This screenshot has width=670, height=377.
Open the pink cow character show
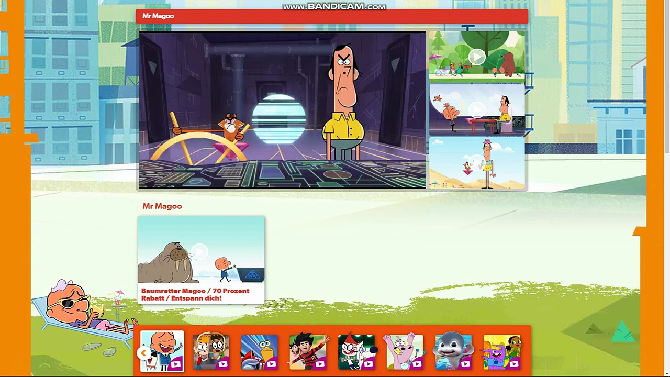[x=405, y=351]
